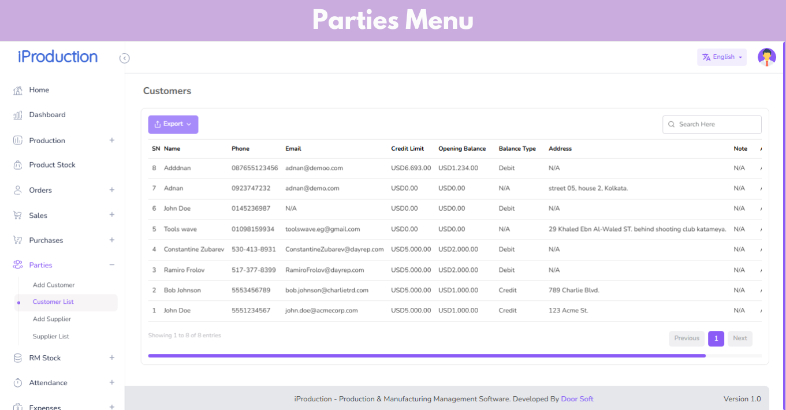Image resolution: width=786 pixels, height=410 pixels.
Task: Click the Next pagination button
Action: pos(740,338)
